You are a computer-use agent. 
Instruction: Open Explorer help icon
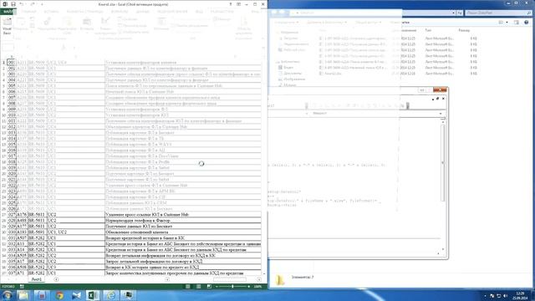pos(527,23)
